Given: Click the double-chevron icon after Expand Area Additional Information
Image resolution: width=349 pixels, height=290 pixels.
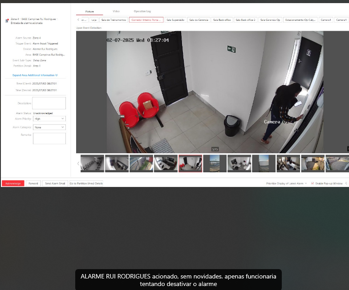Looking at the screenshot, I should 57,75.
